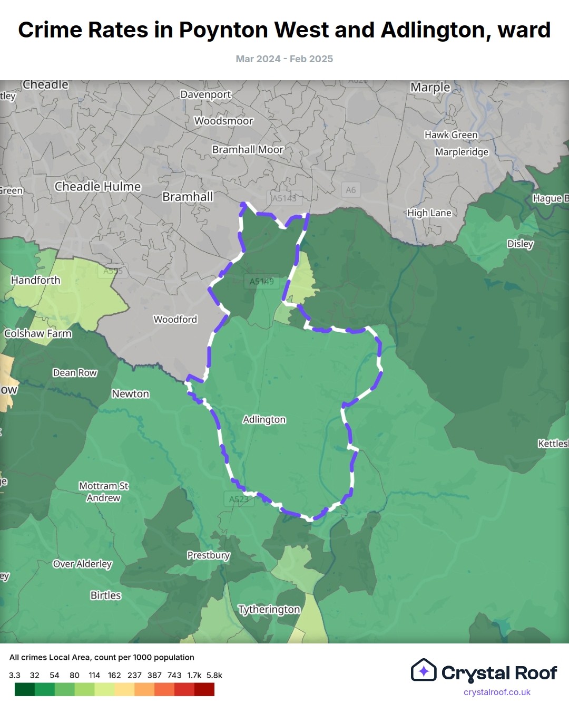Click the A5149 road shield

tap(262, 282)
